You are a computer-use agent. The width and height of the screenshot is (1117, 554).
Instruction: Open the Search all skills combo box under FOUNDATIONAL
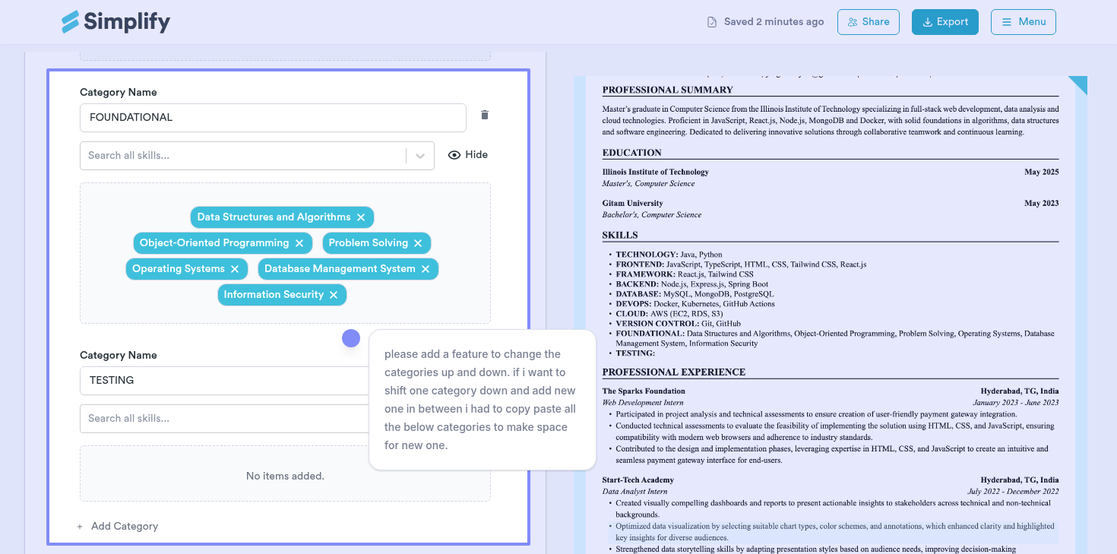(243, 156)
